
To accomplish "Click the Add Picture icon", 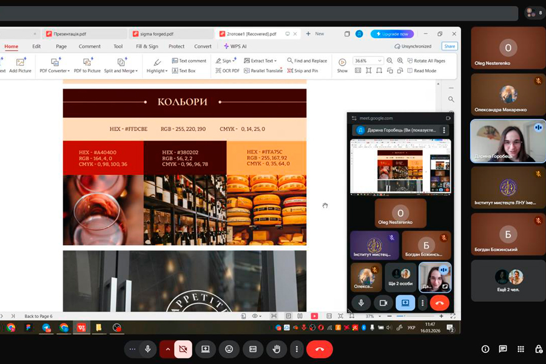I will pyautogui.click(x=20, y=62).
